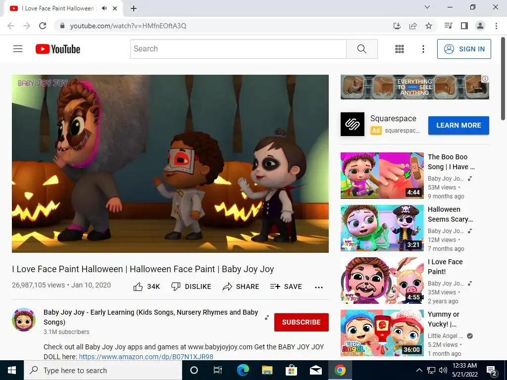Click taskbar 'Type here to search' box
This screenshot has height=380, width=507.
(103, 370)
